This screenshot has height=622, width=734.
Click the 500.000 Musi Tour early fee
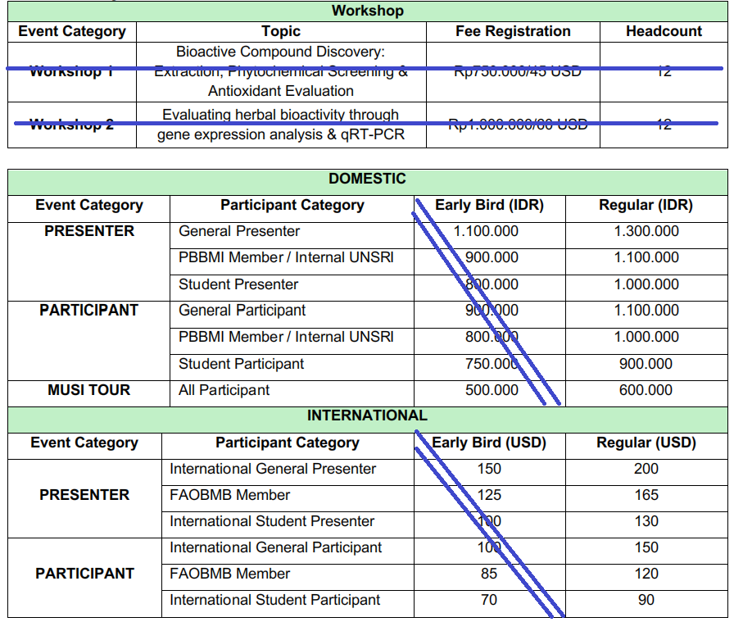(x=492, y=390)
